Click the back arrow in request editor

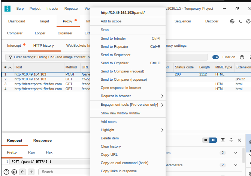tap(22, 172)
